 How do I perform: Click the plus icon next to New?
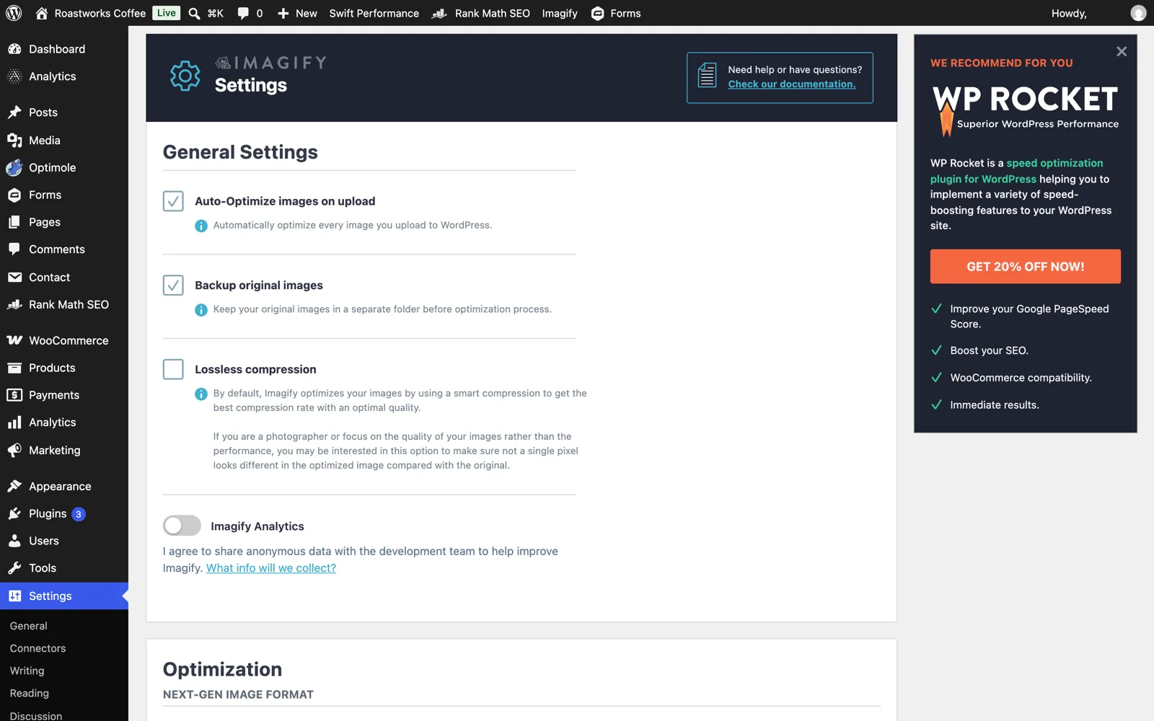click(x=283, y=13)
